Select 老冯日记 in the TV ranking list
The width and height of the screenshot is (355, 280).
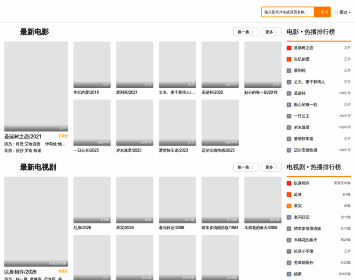coord(319,217)
